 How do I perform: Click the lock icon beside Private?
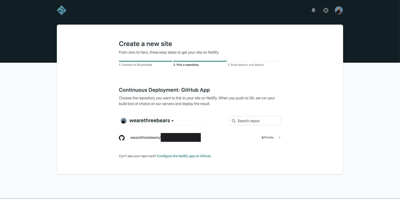(263, 138)
